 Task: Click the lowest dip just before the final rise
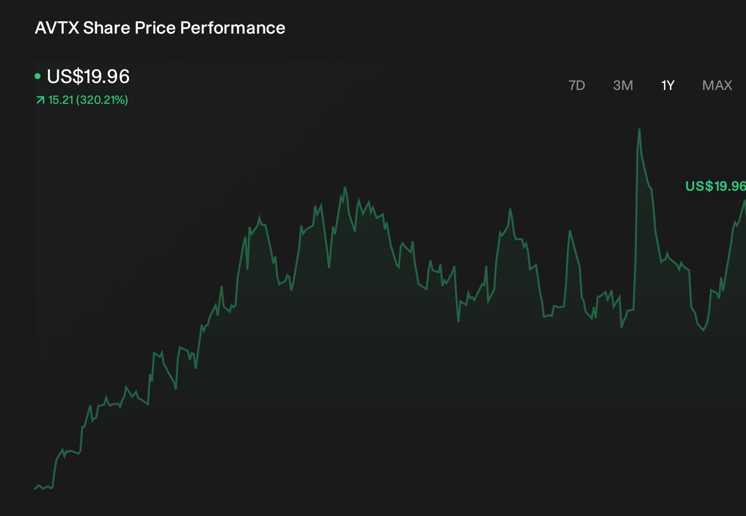pos(704,330)
